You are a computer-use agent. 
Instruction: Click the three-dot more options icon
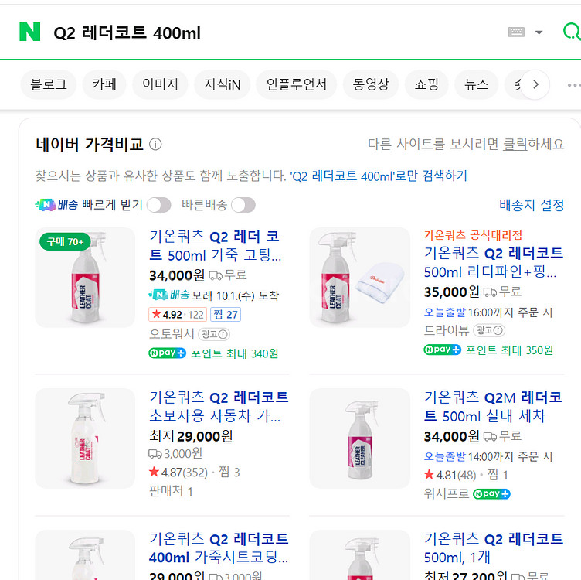click(573, 85)
